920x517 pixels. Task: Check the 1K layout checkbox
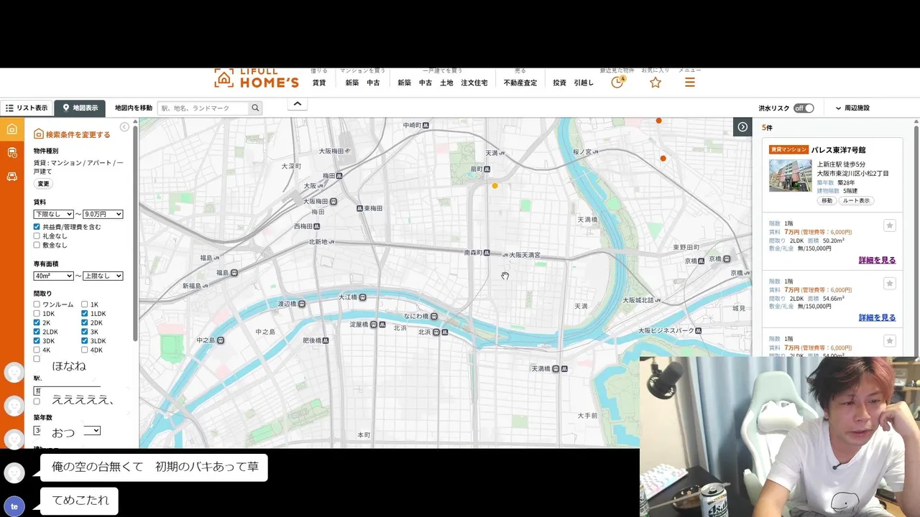point(85,304)
